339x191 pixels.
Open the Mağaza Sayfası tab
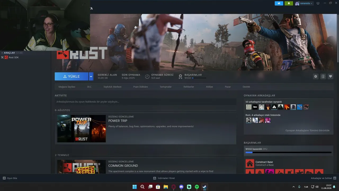point(67,87)
